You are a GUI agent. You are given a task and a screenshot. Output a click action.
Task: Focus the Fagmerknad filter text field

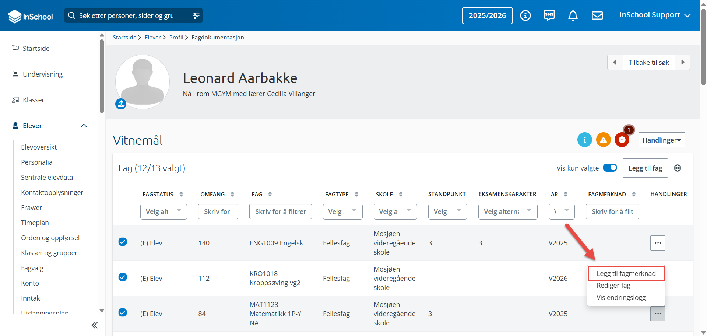click(x=612, y=211)
